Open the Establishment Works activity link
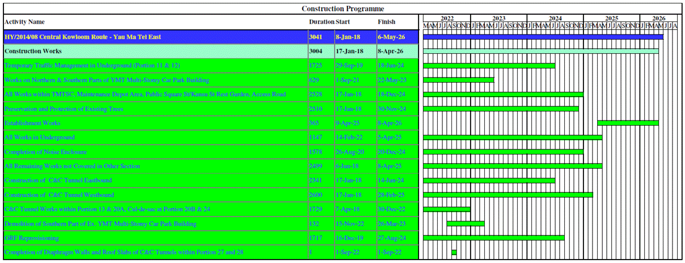 [x=32, y=123]
